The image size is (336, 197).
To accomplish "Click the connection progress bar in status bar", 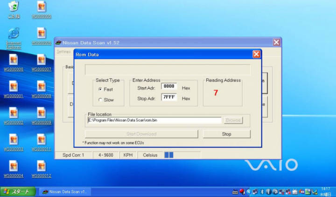I will click(182, 155).
